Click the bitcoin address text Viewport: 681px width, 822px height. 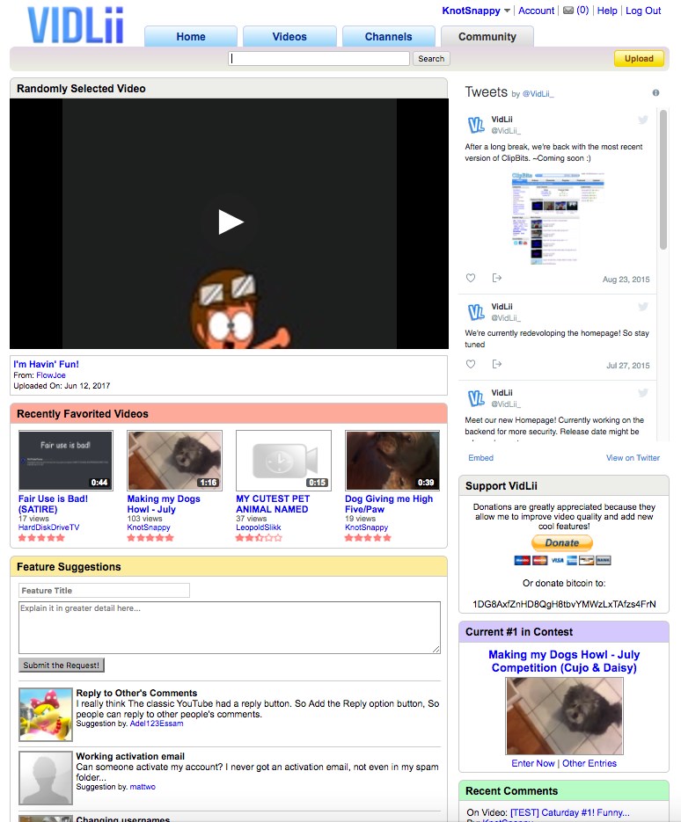[x=564, y=604]
